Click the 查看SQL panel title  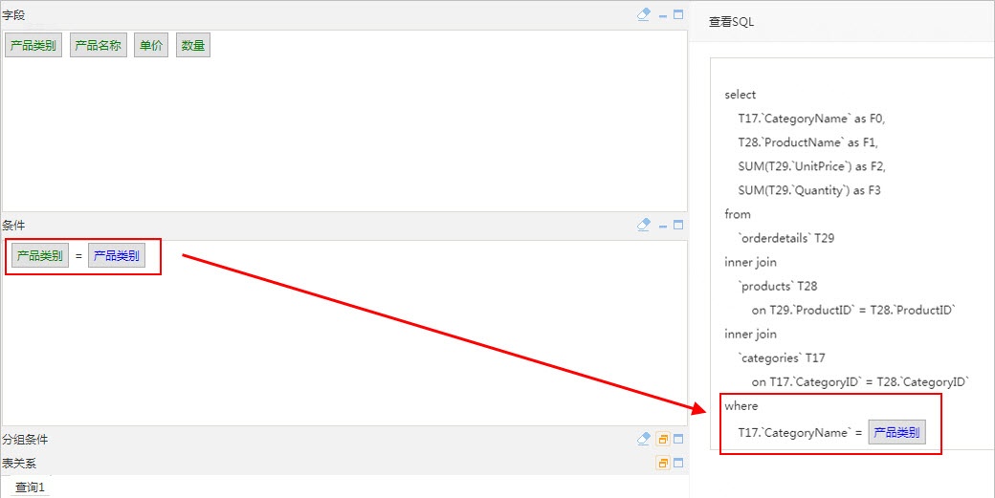(731, 22)
